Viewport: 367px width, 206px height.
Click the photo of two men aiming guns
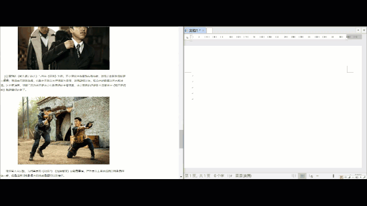64,130
